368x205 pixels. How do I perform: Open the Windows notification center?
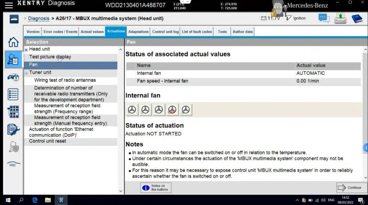[361, 200]
